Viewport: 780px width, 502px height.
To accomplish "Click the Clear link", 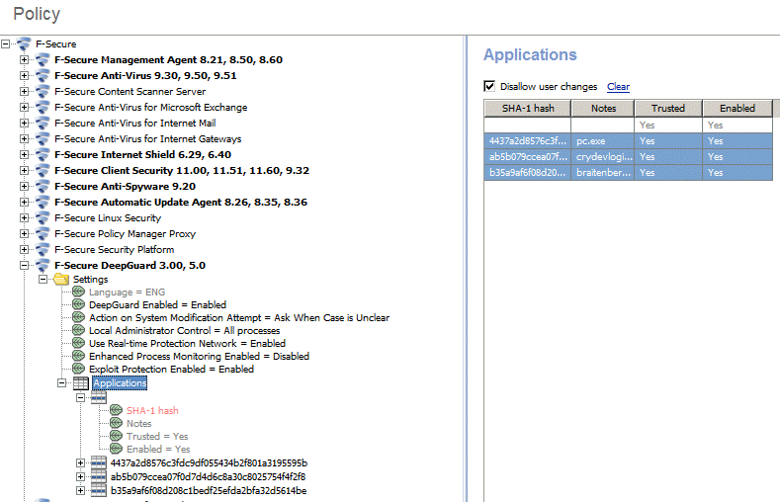I will (618, 87).
